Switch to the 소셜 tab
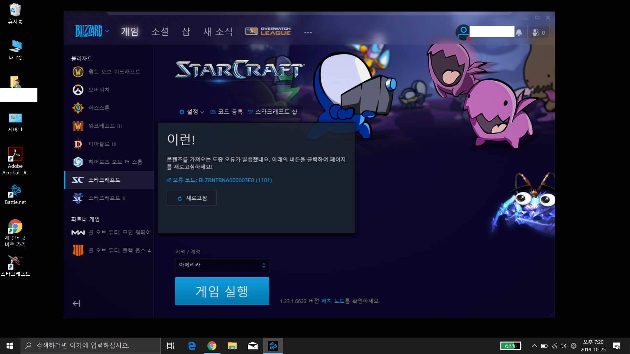This screenshot has height=354, width=630. [x=160, y=32]
